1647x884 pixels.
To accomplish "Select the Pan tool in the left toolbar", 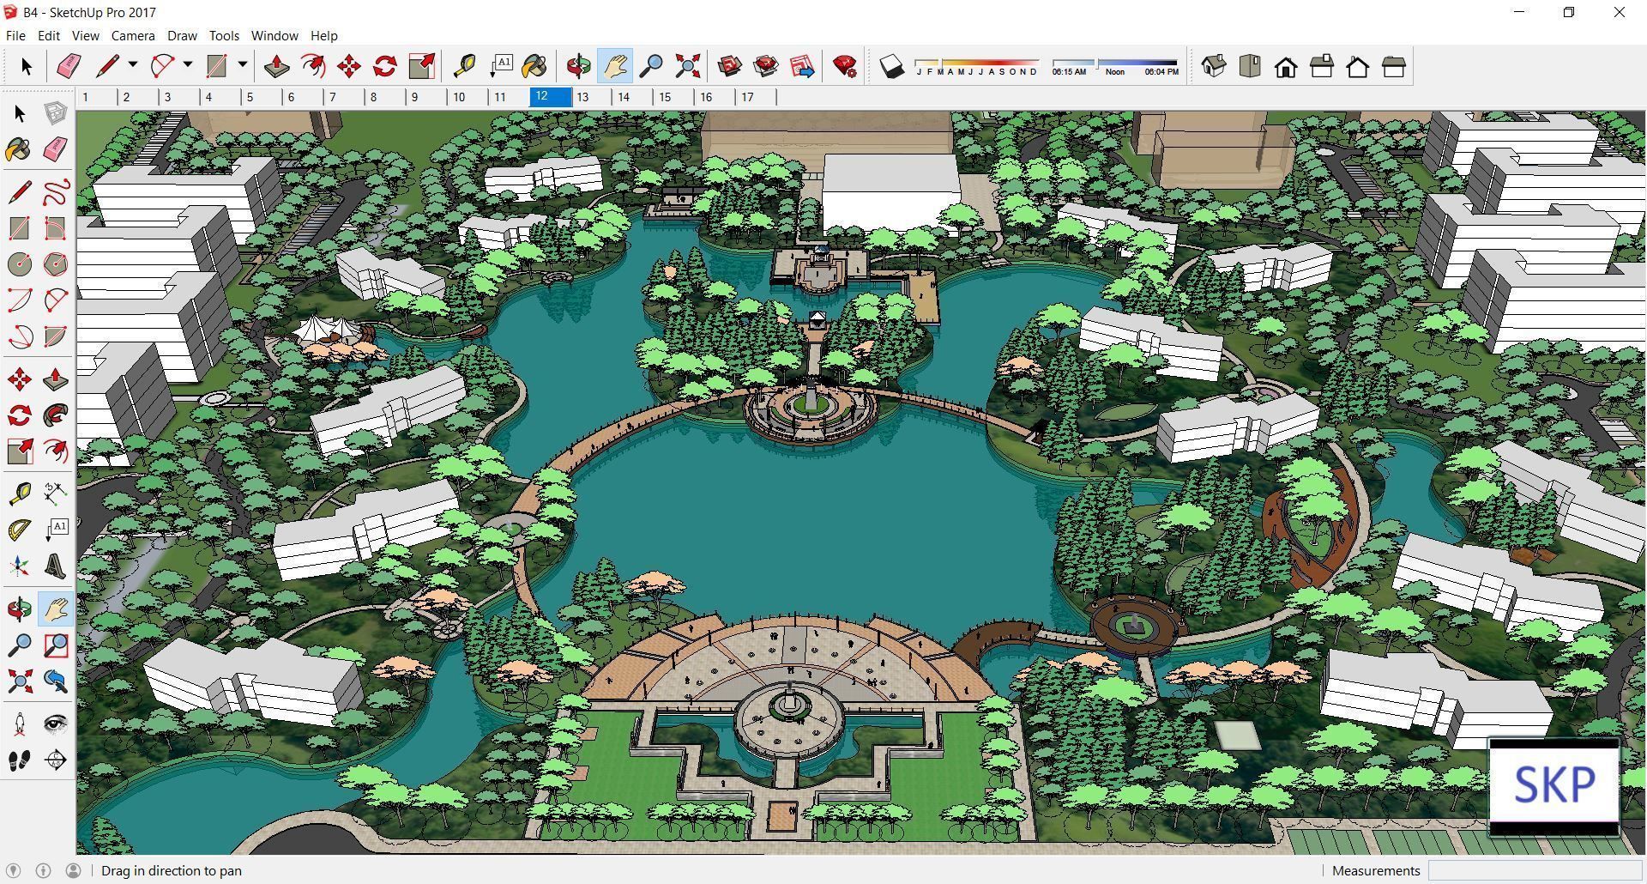I will tap(55, 609).
